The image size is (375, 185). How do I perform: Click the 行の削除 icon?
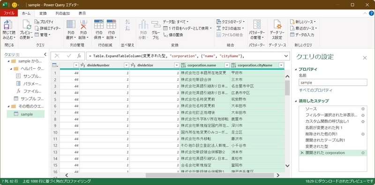coord(111,24)
